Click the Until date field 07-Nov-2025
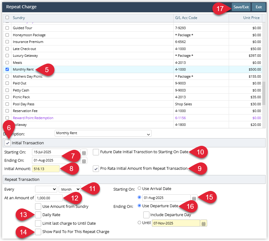Viewport: 269px width, 241px height. [x=176, y=223]
